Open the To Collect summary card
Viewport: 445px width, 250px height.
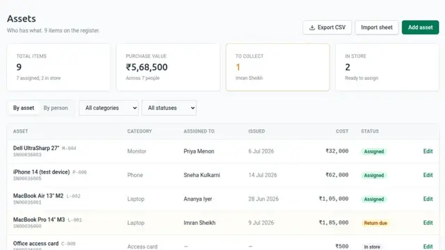[x=278, y=67]
